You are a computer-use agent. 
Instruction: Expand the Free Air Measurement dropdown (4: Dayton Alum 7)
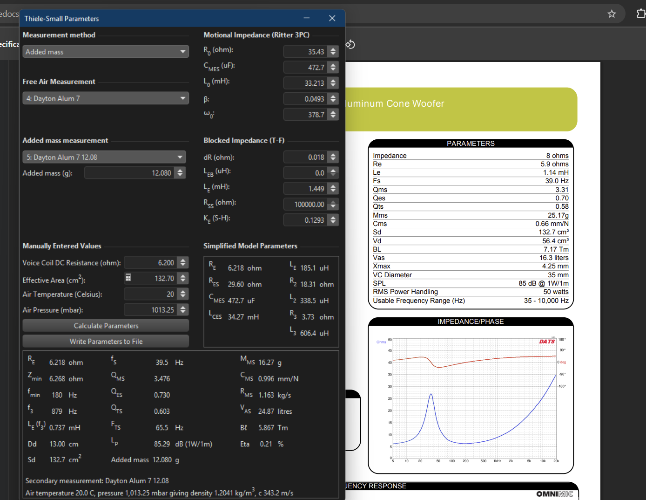click(x=106, y=98)
